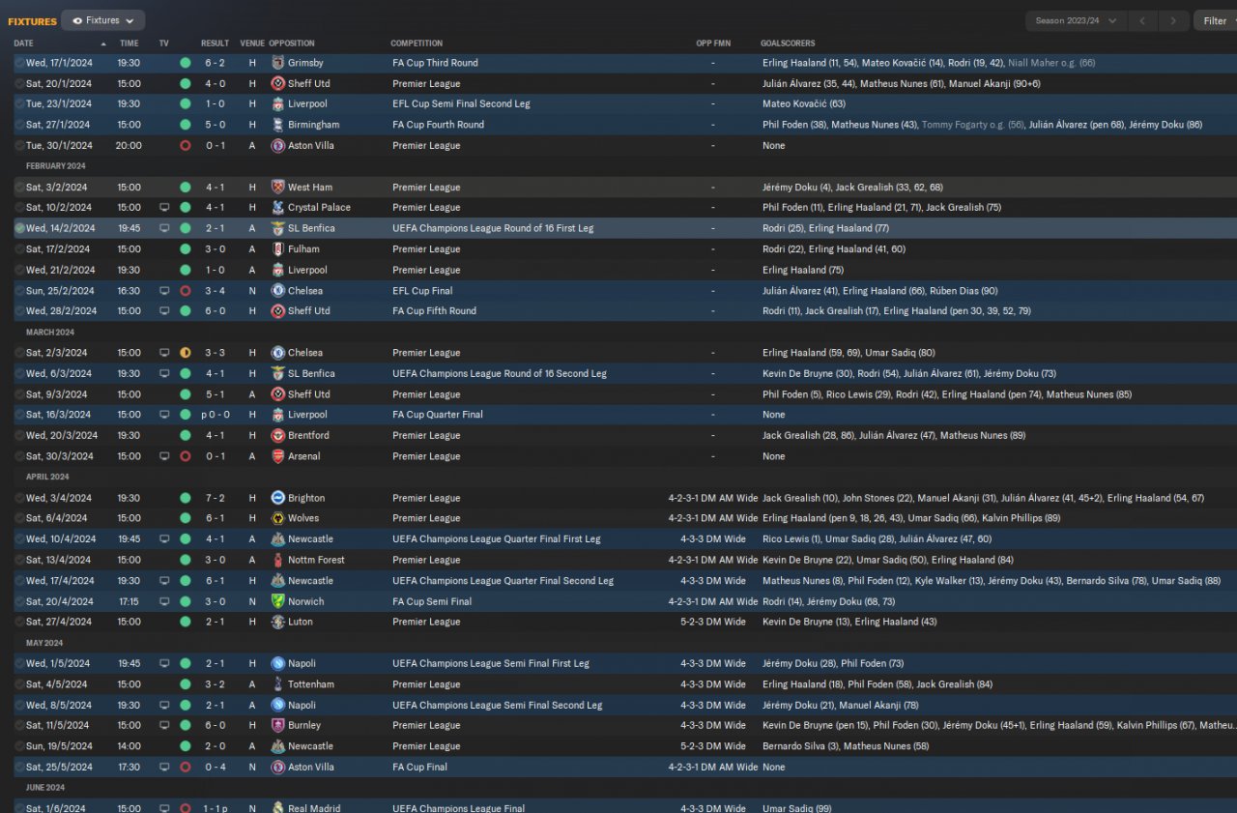This screenshot has height=813, width=1237.
Task: Click SL Benfica badge in 14/2/2024 row
Action: click(x=278, y=228)
